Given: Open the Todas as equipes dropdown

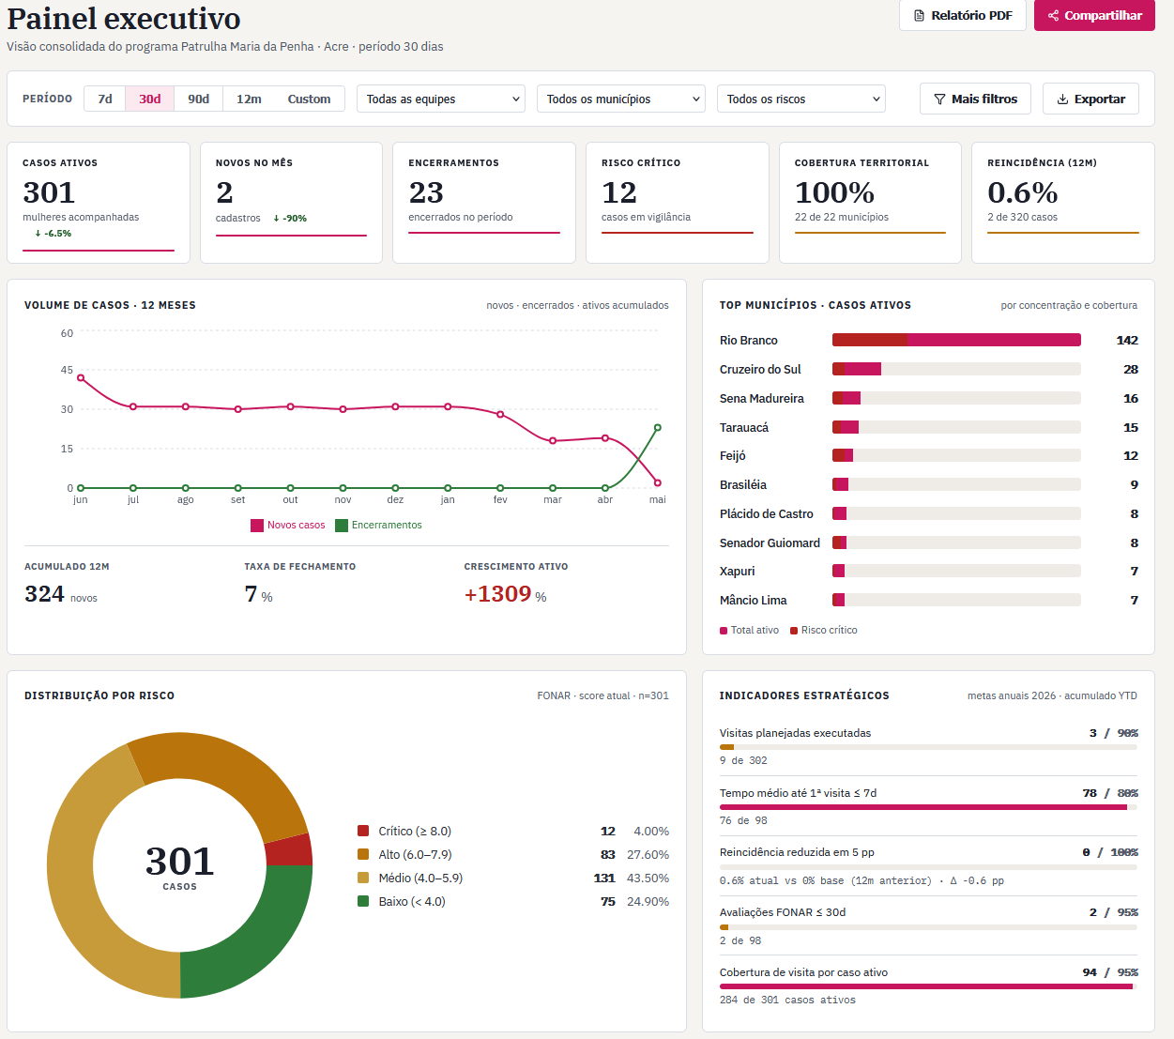Looking at the screenshot, I should click(440, 99).
